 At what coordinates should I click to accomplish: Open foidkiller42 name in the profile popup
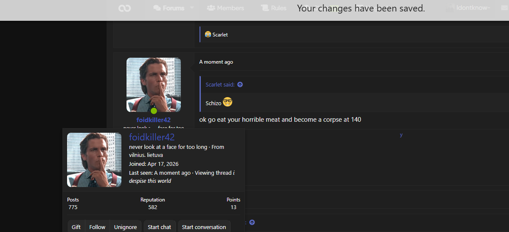click(152, 137)
